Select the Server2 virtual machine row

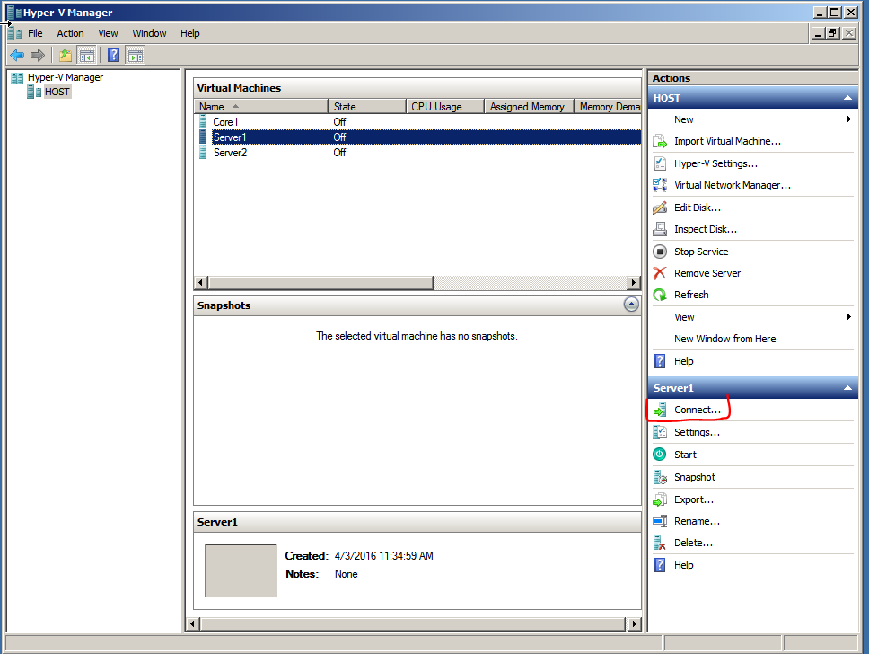pos(417,153)
